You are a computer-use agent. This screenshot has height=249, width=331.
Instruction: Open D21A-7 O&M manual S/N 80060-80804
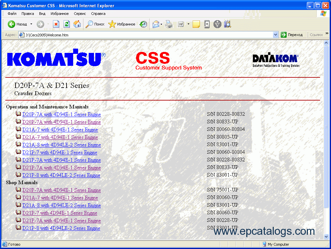coord(60,130)
